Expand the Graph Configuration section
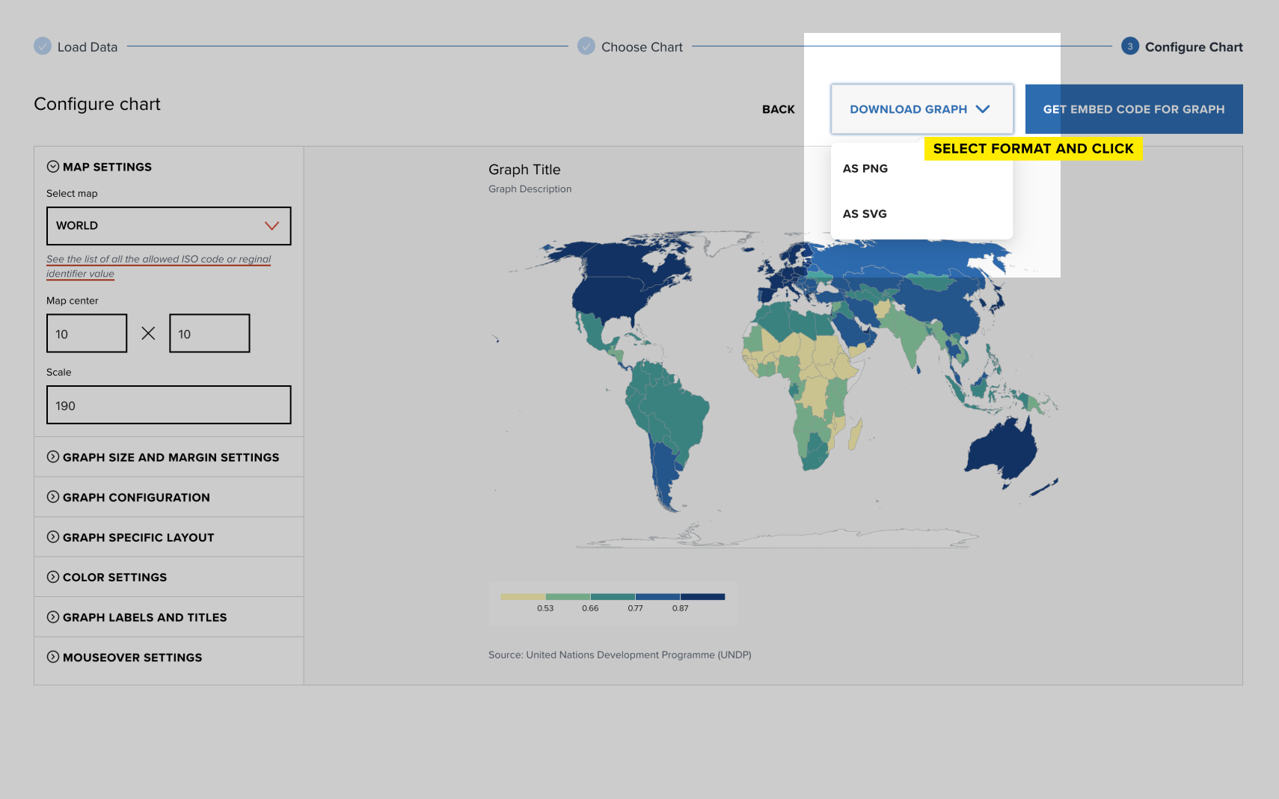 [x=169, y=498]
